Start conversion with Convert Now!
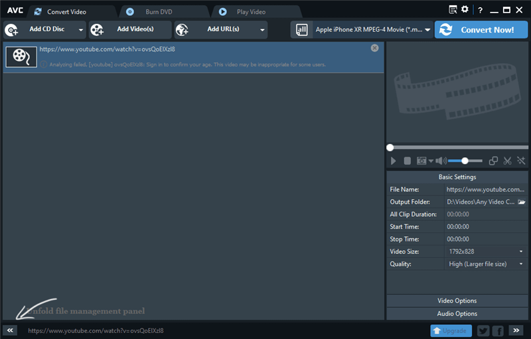The height and width of the screenshot is (339, 531). (481, 30)
